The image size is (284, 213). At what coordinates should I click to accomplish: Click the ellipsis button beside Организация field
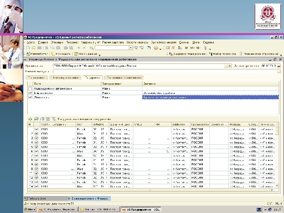(x=226, y=66)
